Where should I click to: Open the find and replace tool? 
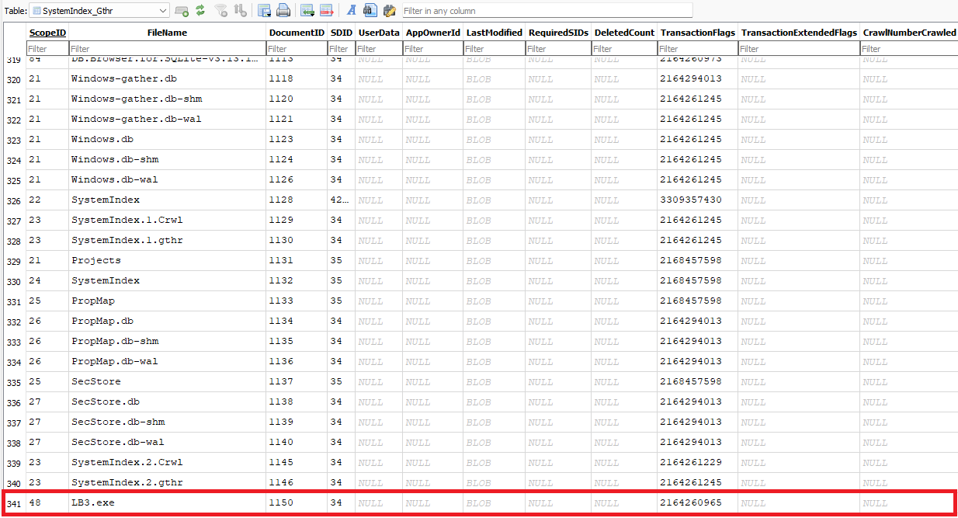389,11
